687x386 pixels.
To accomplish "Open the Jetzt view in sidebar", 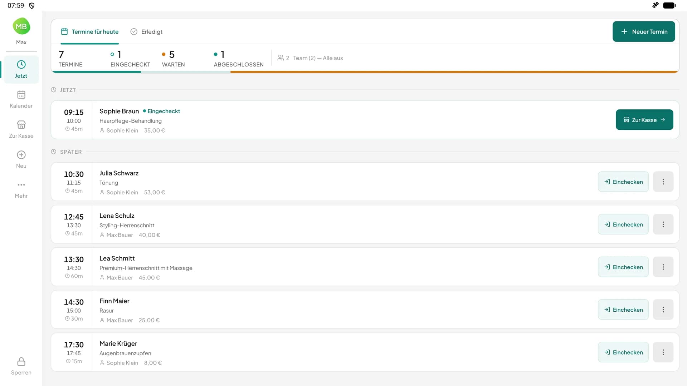I will (x=21, y=69).
